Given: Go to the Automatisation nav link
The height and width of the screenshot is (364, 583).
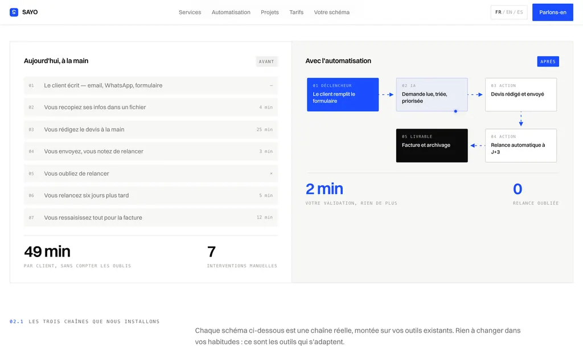Looking at the screenshot, I should point(231,13).
